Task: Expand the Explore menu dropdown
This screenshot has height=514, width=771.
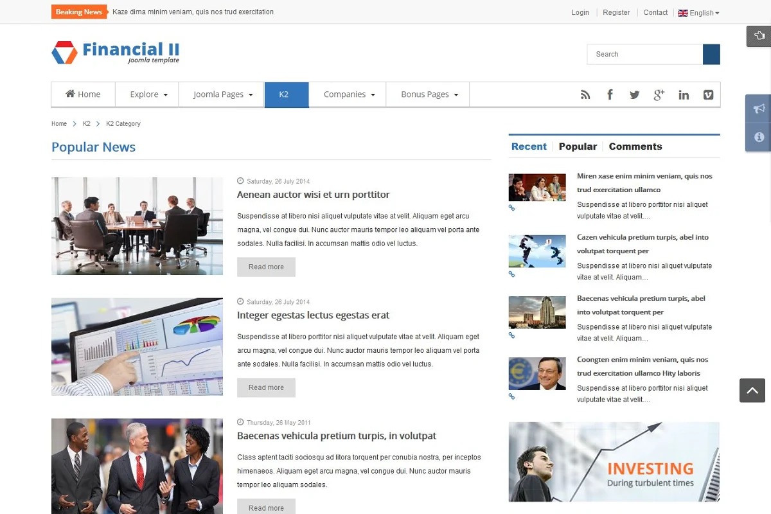Action: click(148, 94)
